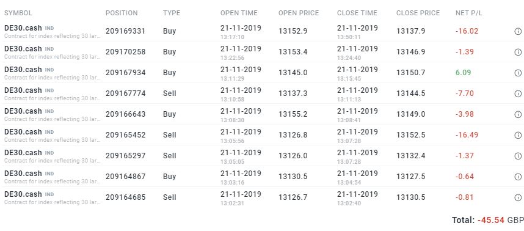Screen dimensions: 524x231
Task: Click the CLOSE PRICE column header
Action: coord(418,13)
